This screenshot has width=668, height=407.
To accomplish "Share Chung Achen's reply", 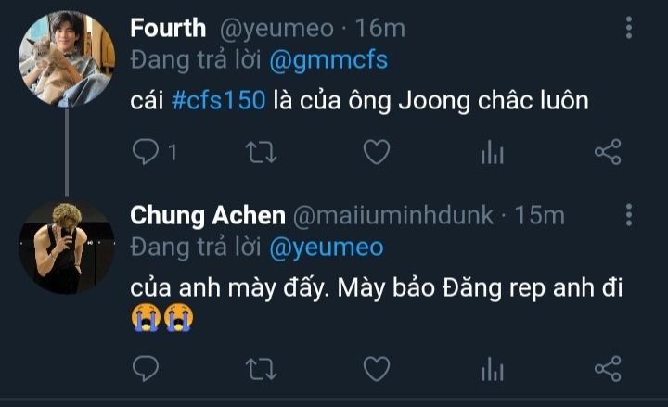I will coord(607,370).
